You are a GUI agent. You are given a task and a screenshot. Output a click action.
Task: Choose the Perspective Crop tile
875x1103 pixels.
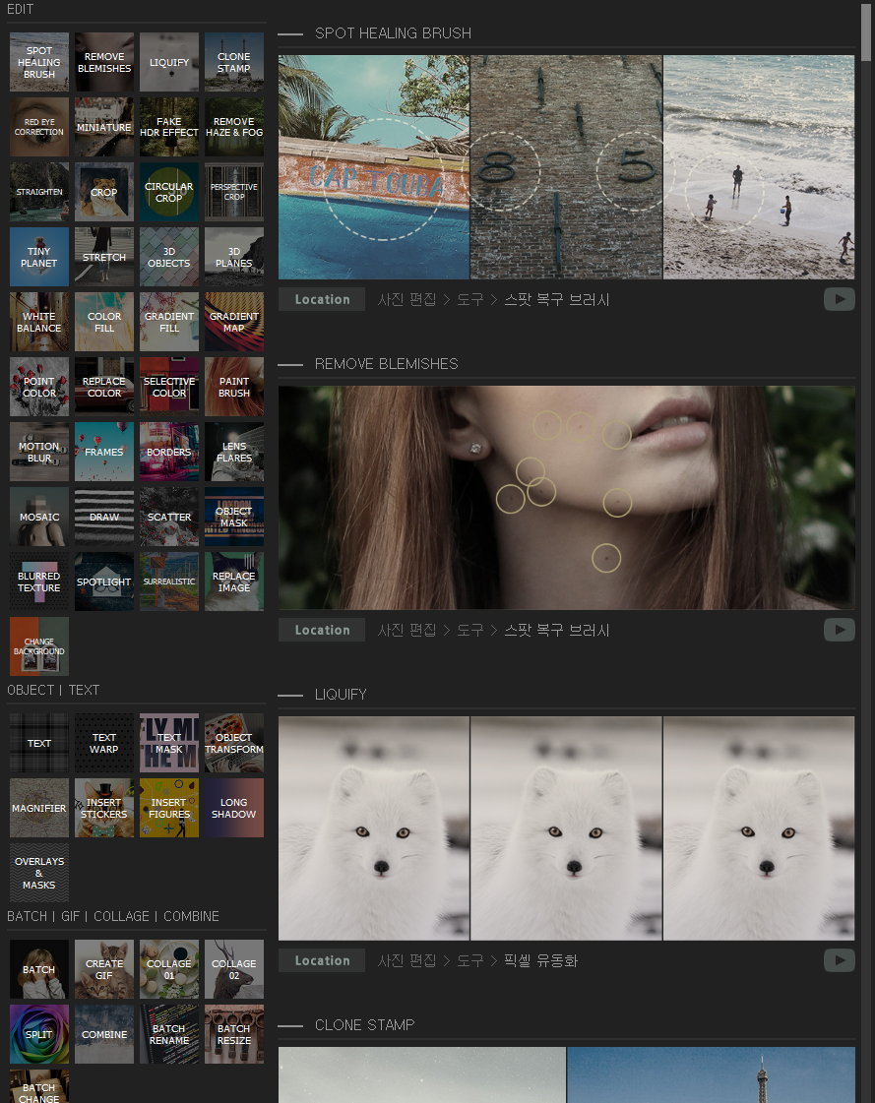coord(233,192)
